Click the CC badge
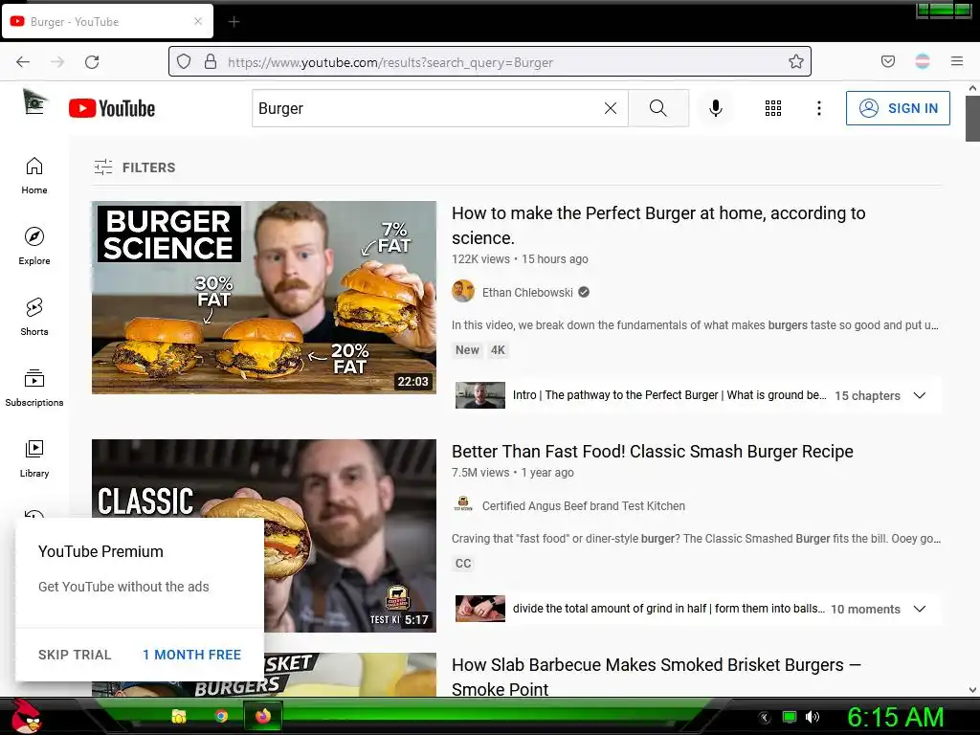The width and height of the screenshot is (980, 735). [x=462, y=563]
